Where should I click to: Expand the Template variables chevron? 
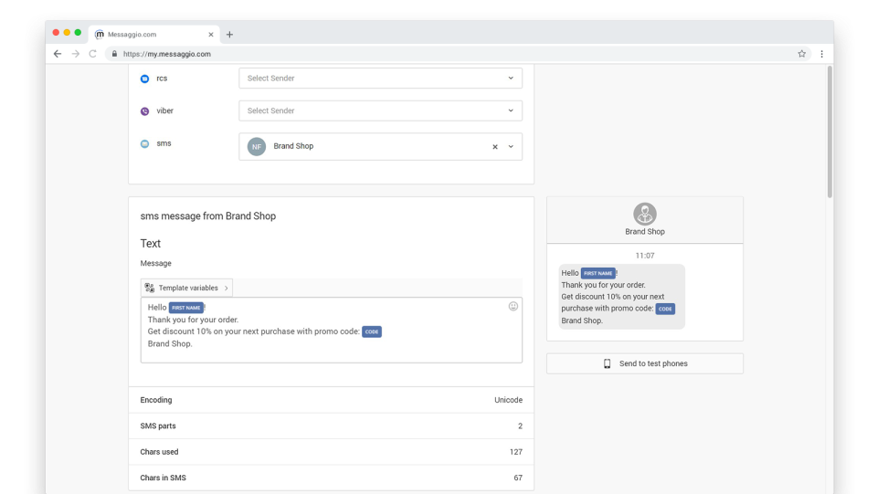click(226, 288)
